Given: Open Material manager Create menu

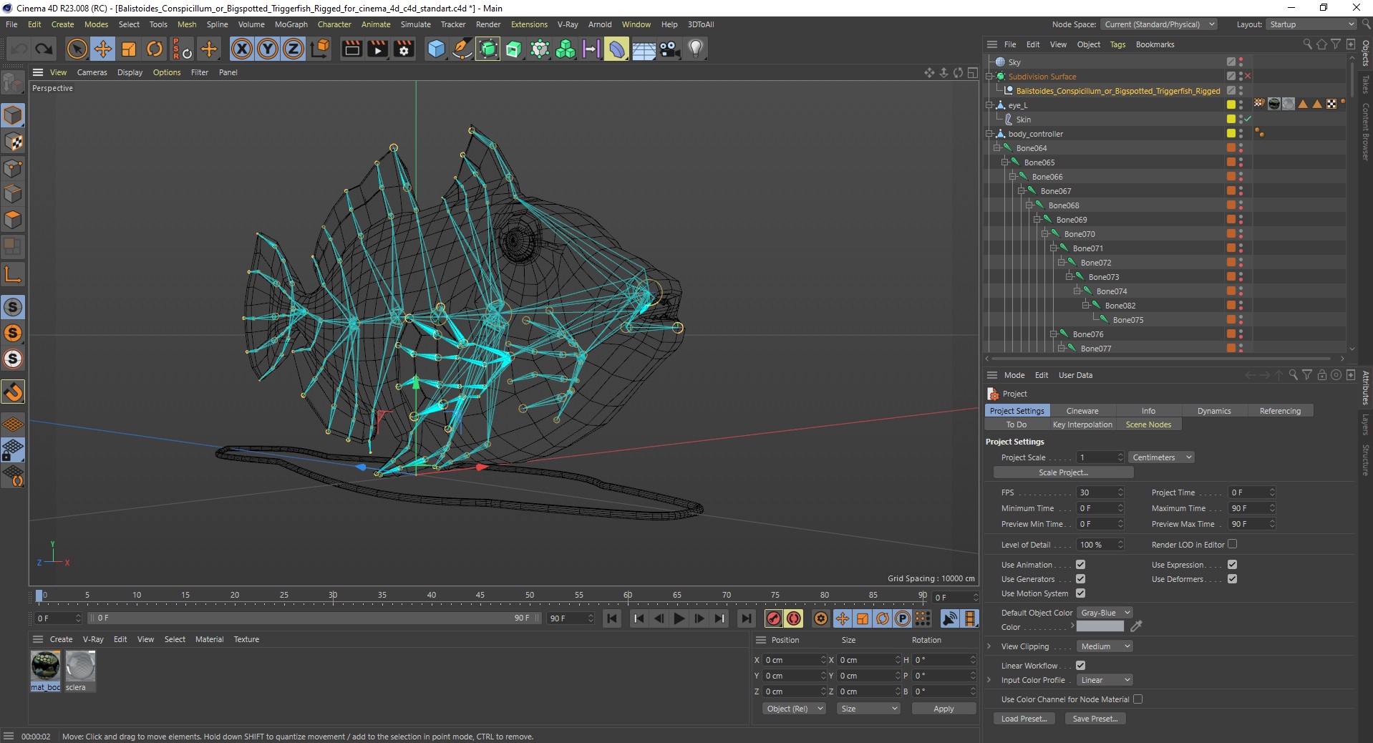Looking at the screenshot, I should pos(61,639).
